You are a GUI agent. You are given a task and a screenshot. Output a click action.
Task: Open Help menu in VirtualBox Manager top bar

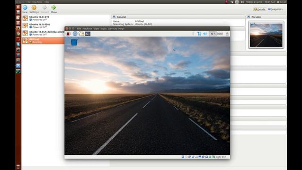(x=46, y=2)
